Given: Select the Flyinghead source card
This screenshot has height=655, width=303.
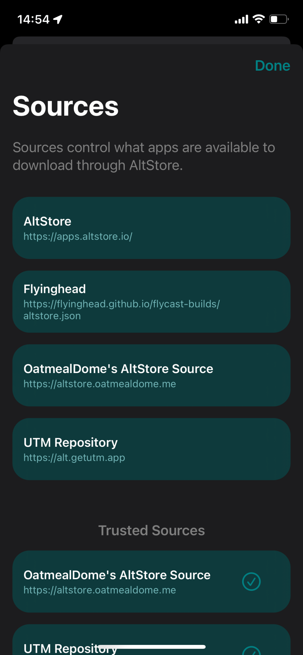Looking at the screenshot, I should 151,302.
